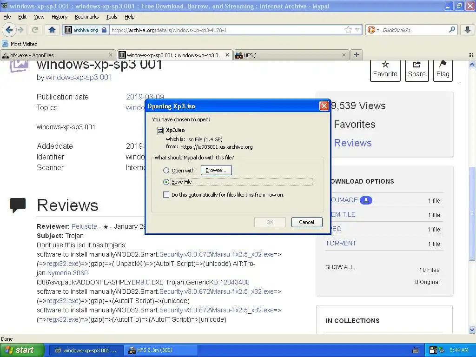Open a new tab with plus button
Image resolution: width=476 pixels, height=357 pixels.
[x=357, y=55]
